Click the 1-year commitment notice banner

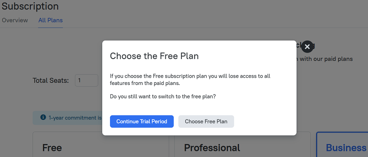click(68, 118)
